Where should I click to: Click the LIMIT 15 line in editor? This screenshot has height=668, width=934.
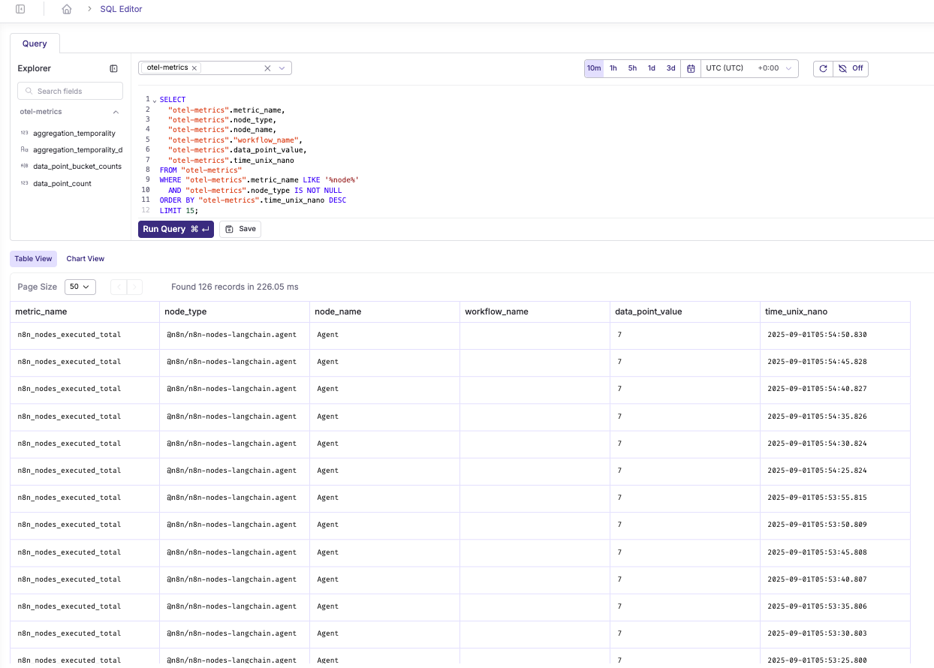tap(179, 211)
